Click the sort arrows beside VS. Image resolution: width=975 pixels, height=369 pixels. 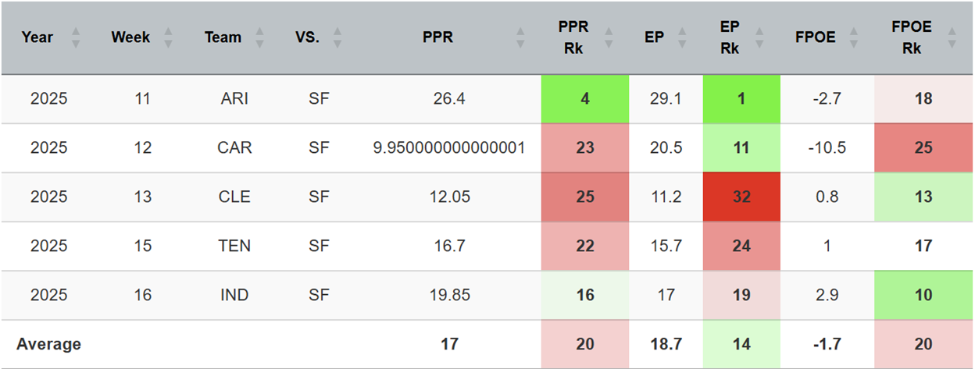(337, 37)
